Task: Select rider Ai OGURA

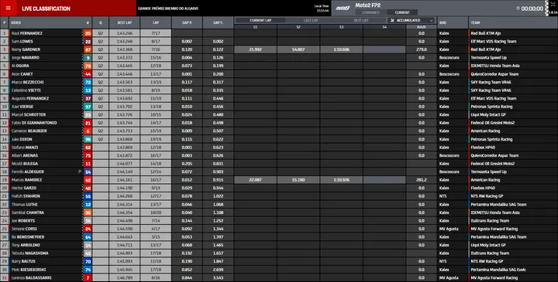Action: tap(20, 66)
